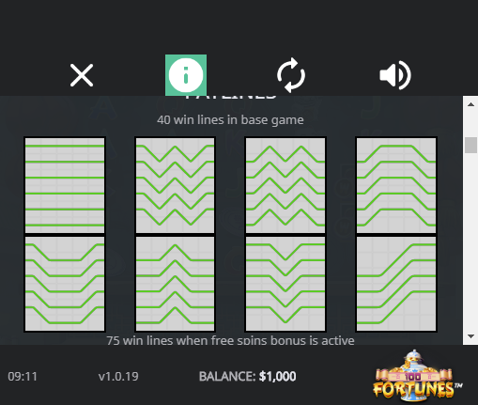Click the BALANCE $1,000 display
The height and width of the screenshot is (405, 478).
[247, 376]
